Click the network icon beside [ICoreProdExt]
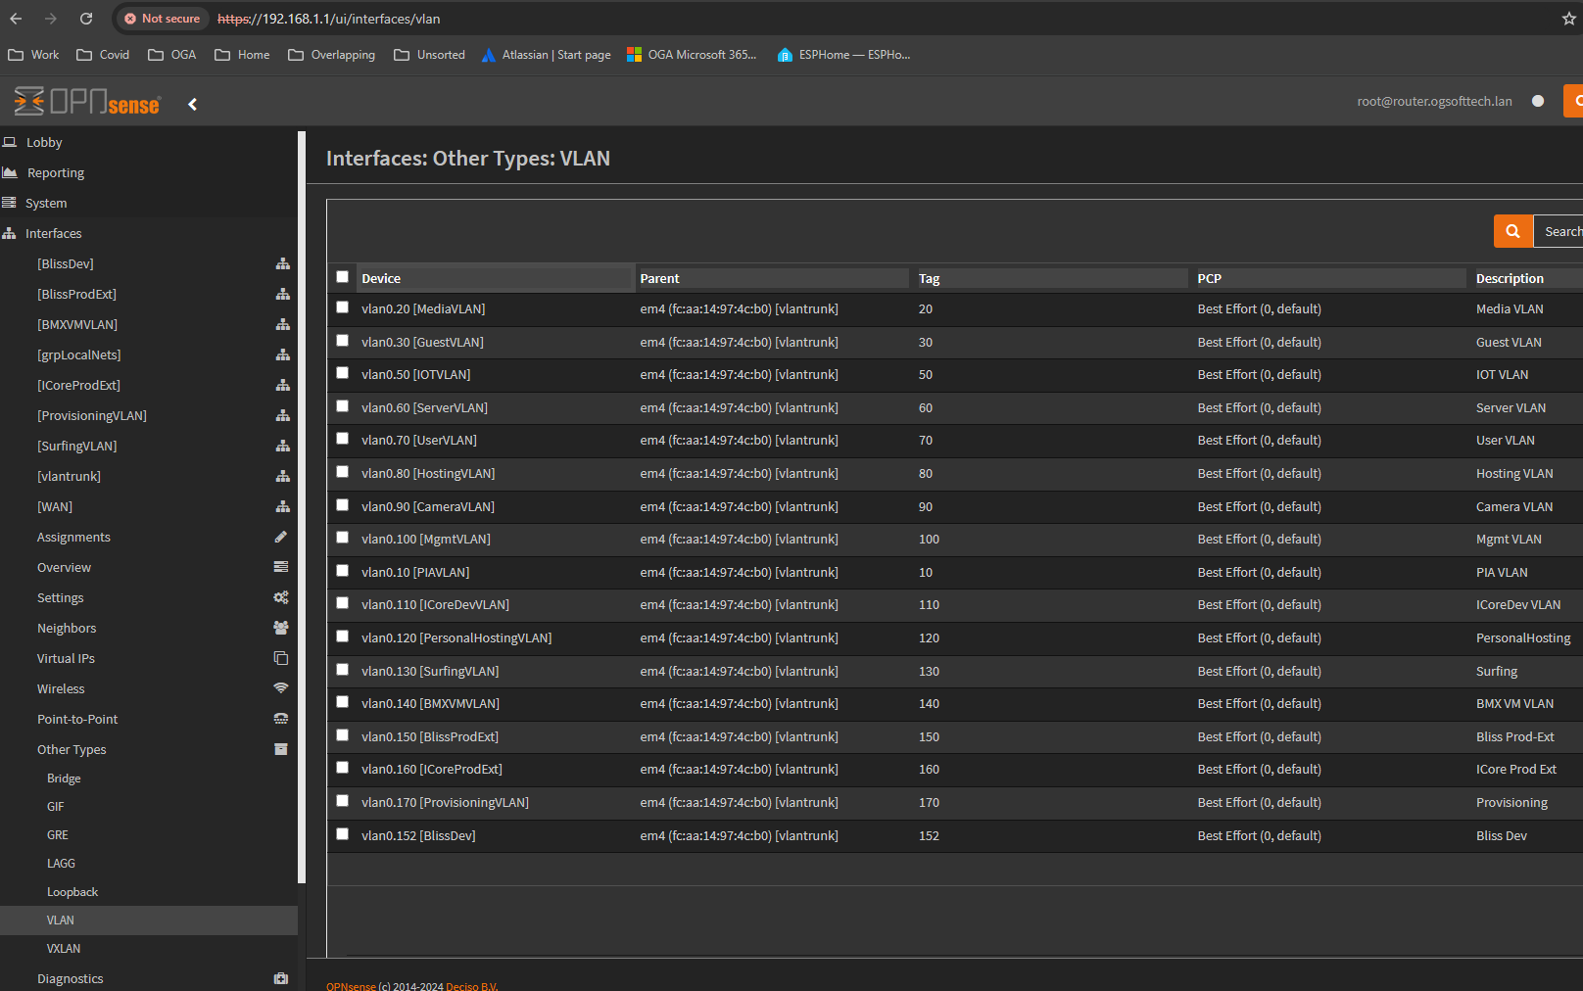This screenshot has height=991, width=1583. [282, 385]
